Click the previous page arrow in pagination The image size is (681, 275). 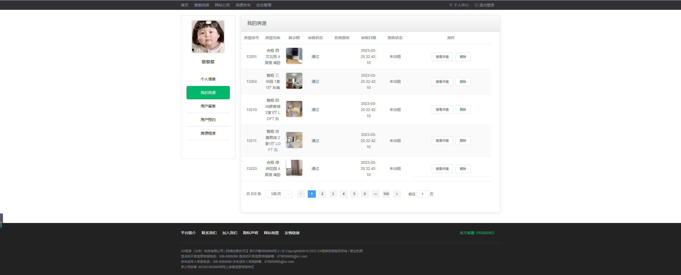tap(301, 194)
